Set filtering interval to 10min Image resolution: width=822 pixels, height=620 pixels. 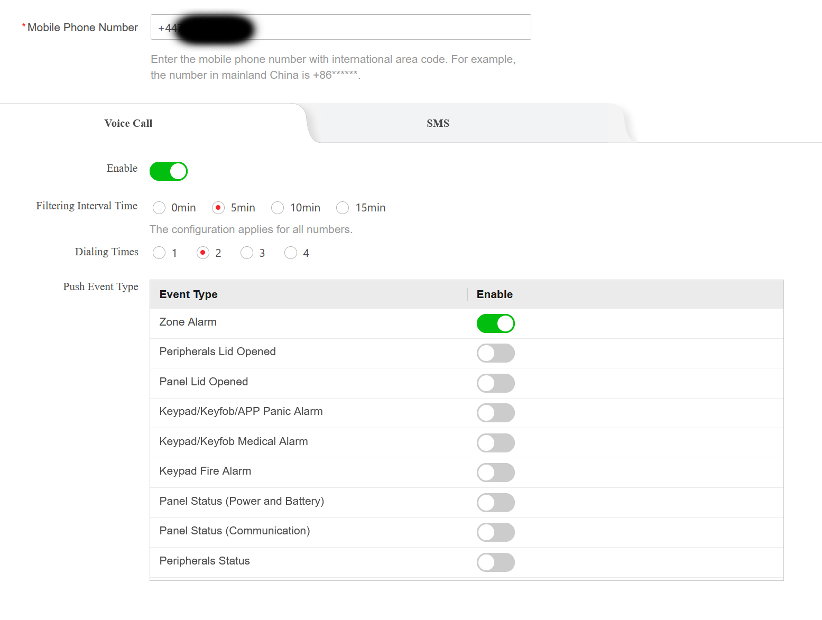tap(278, 208)
